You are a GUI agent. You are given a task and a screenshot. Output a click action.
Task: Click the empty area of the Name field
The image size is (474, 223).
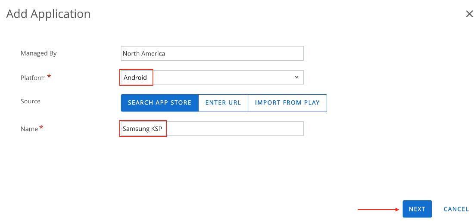point(235,129)
